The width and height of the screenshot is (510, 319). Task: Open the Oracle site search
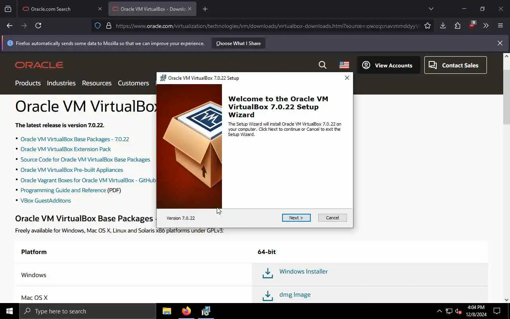(x=322, y=65)
